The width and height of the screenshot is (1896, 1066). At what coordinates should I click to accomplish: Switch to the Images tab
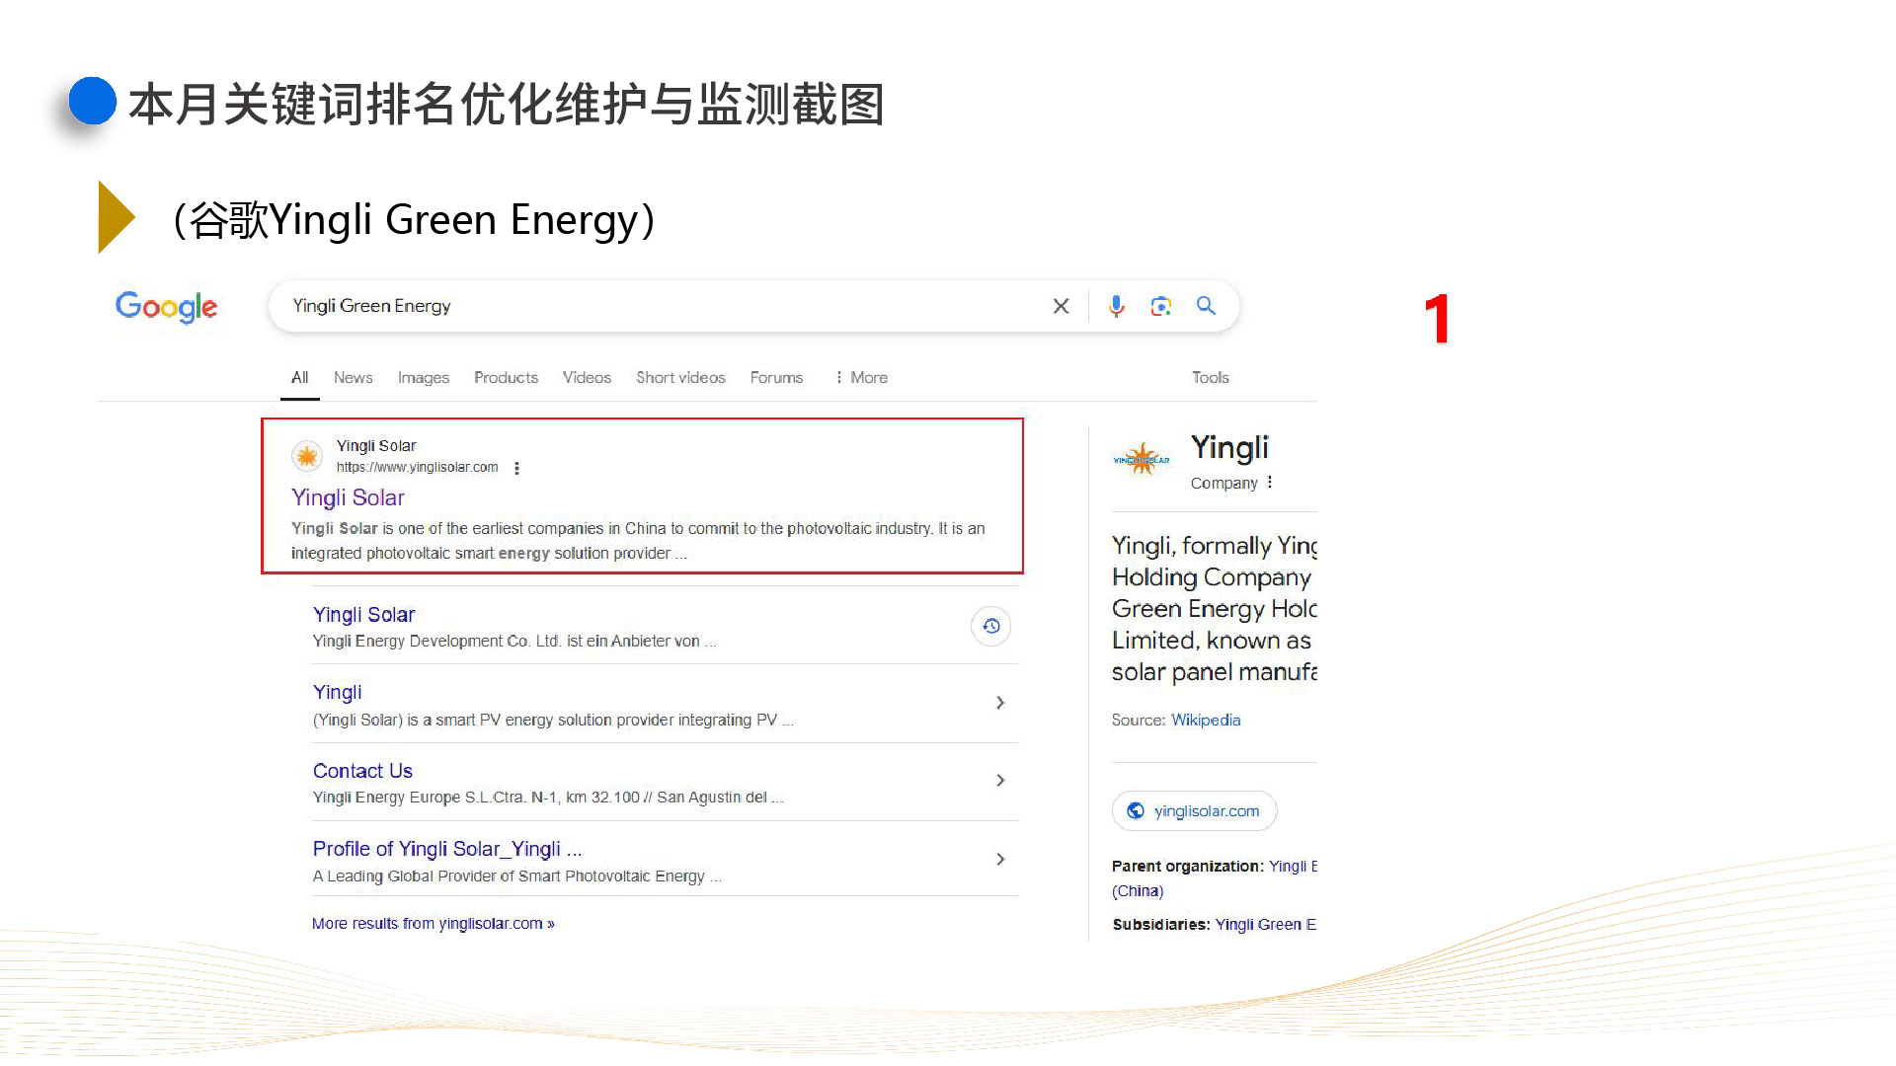tap(424, 378)
